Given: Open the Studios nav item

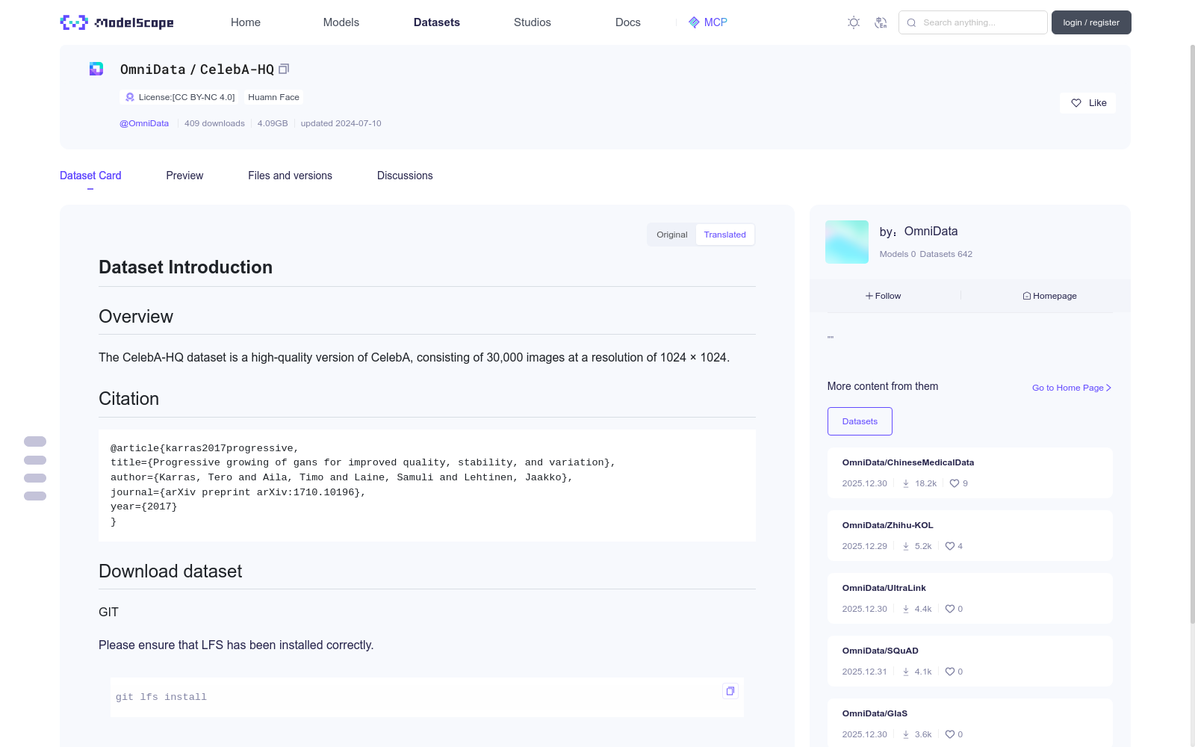Looking at the screenshot, I should click(x=533, y=22).
